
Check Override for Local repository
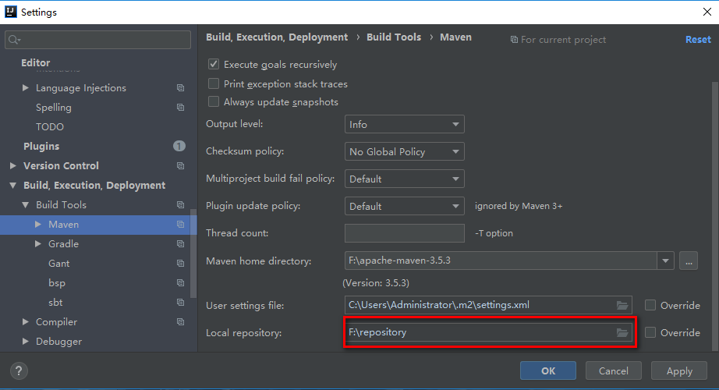coord(650,333)
